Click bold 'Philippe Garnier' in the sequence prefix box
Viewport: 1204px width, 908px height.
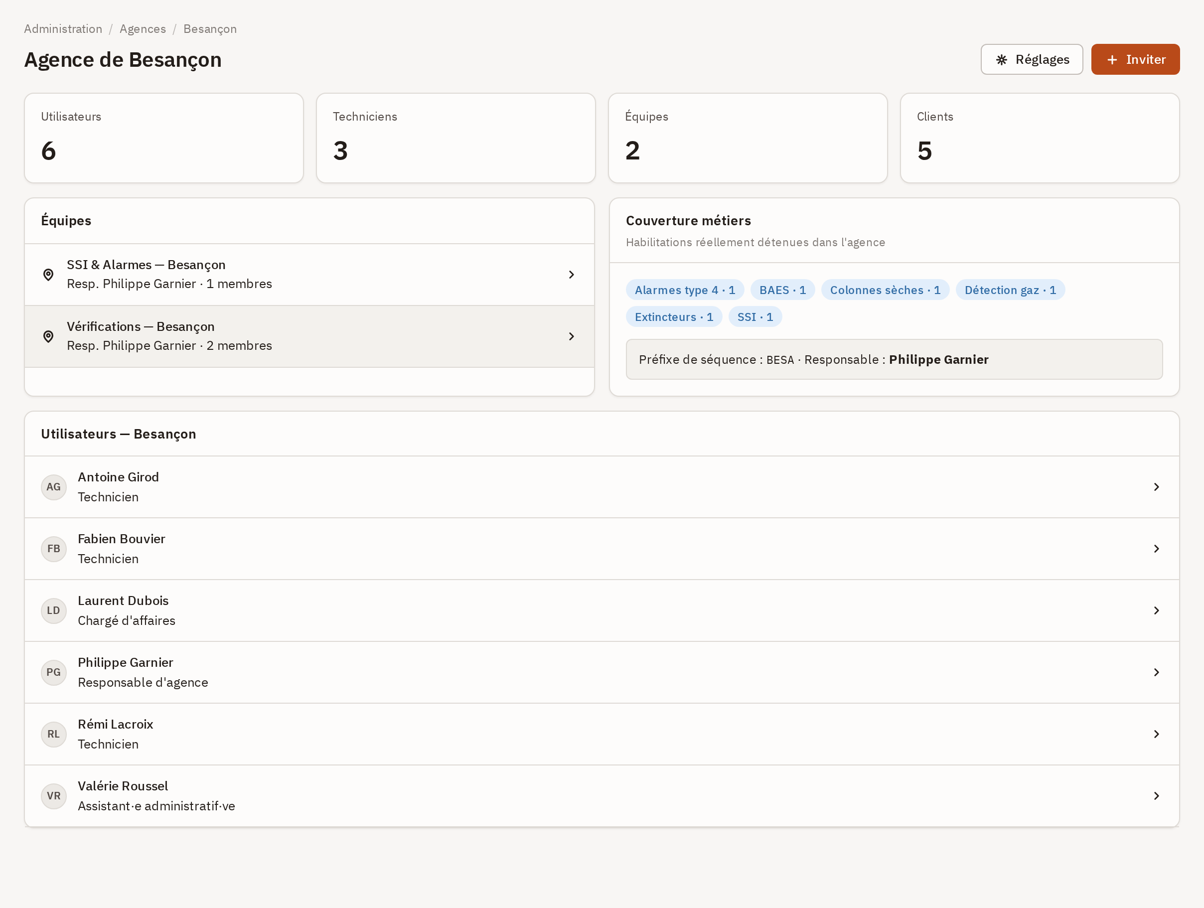[x=938, y=360]
